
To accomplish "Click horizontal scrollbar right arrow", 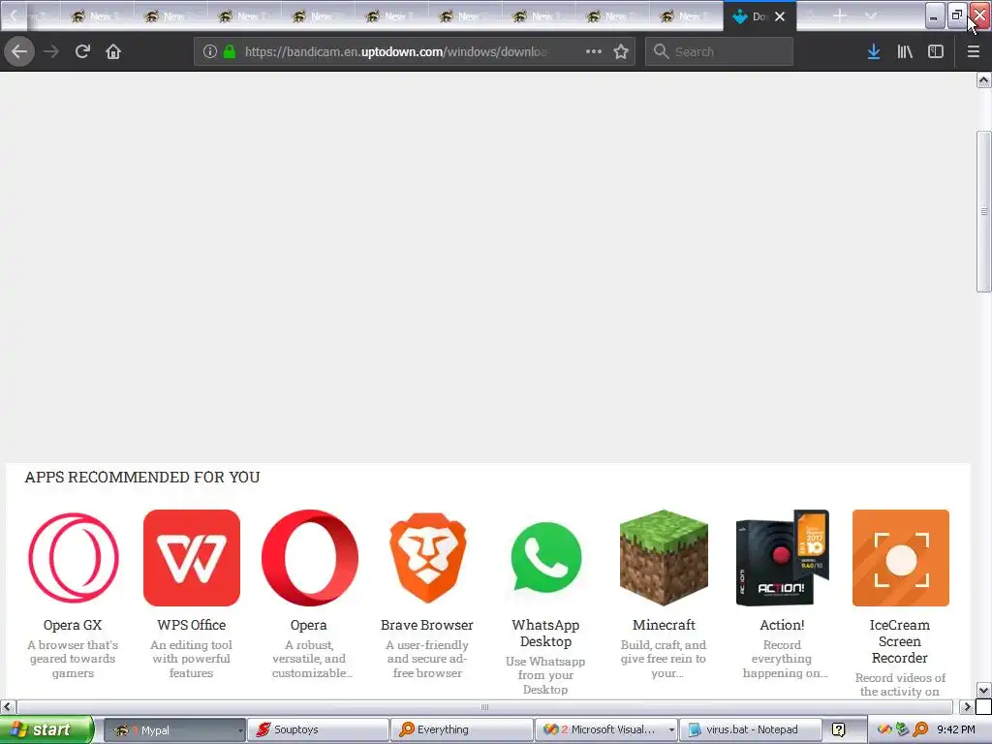I will 967,706.
